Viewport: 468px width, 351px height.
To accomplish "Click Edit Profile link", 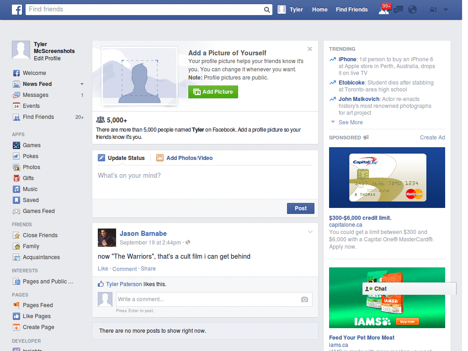I will (x=47, y=58).
